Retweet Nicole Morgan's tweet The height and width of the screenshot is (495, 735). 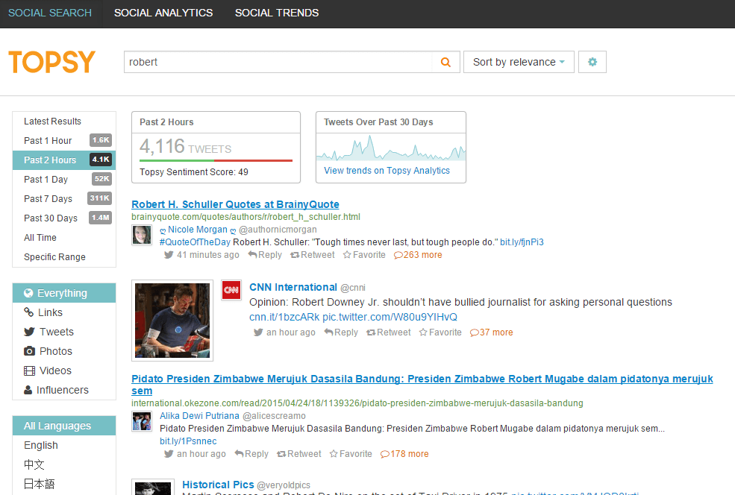[312, 255]
